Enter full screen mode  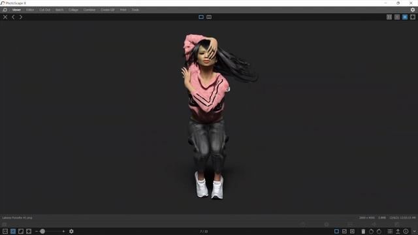pyautogui.click(x=413, y=17)
